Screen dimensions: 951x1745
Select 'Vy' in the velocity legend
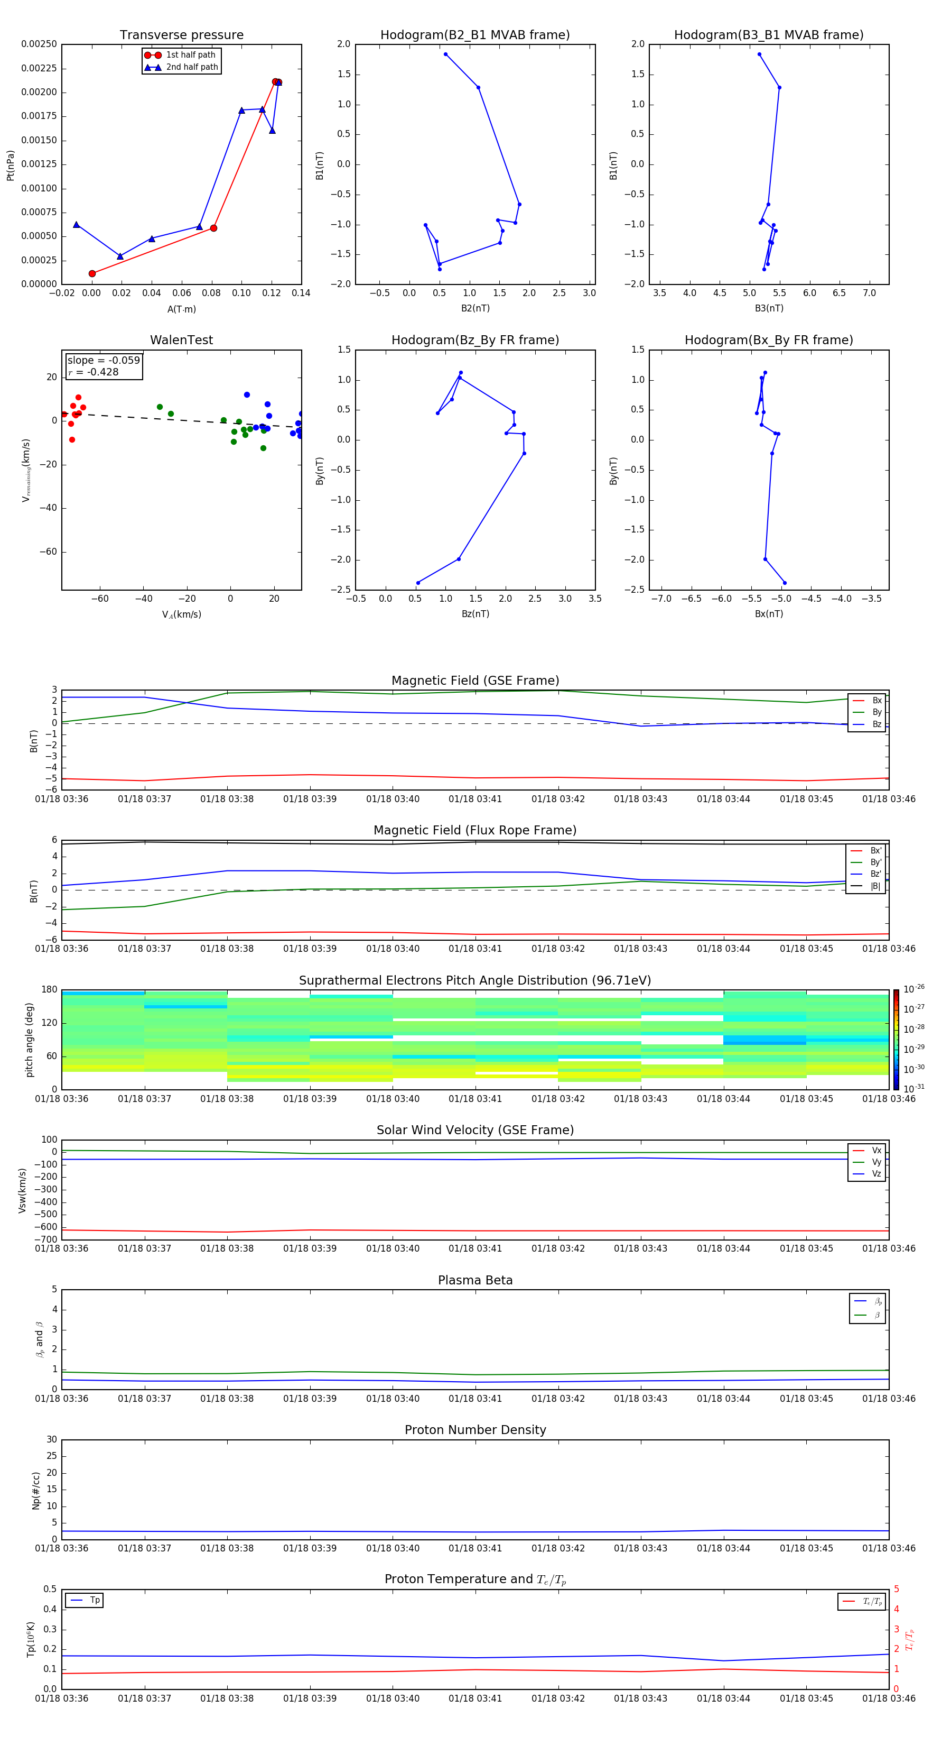click(867, 1162)
